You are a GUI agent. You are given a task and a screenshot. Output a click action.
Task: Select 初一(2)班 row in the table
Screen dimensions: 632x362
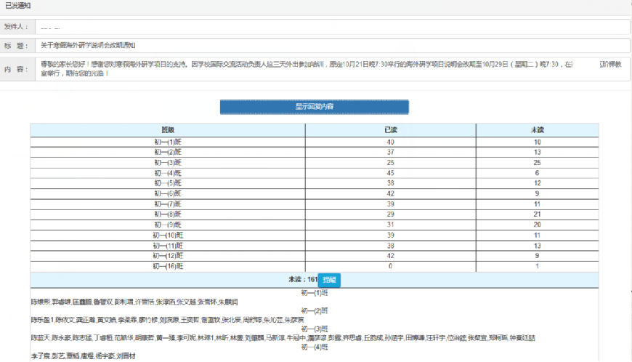pos(315,153)
